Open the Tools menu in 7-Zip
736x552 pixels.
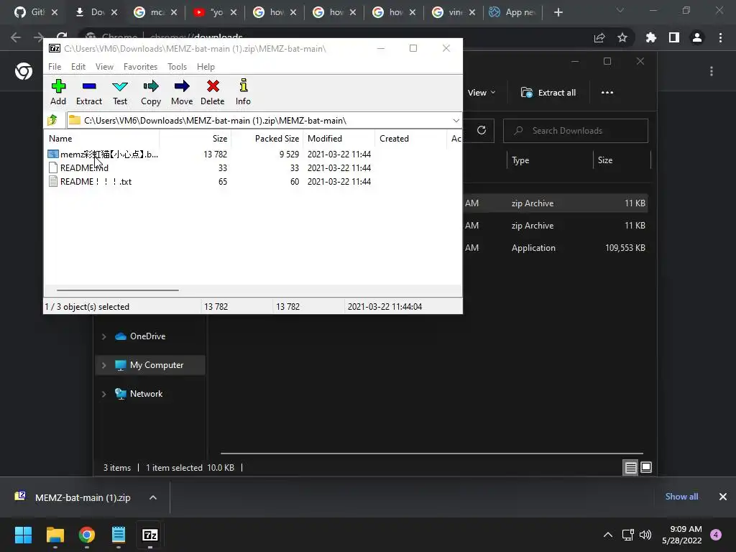(177, 67)
